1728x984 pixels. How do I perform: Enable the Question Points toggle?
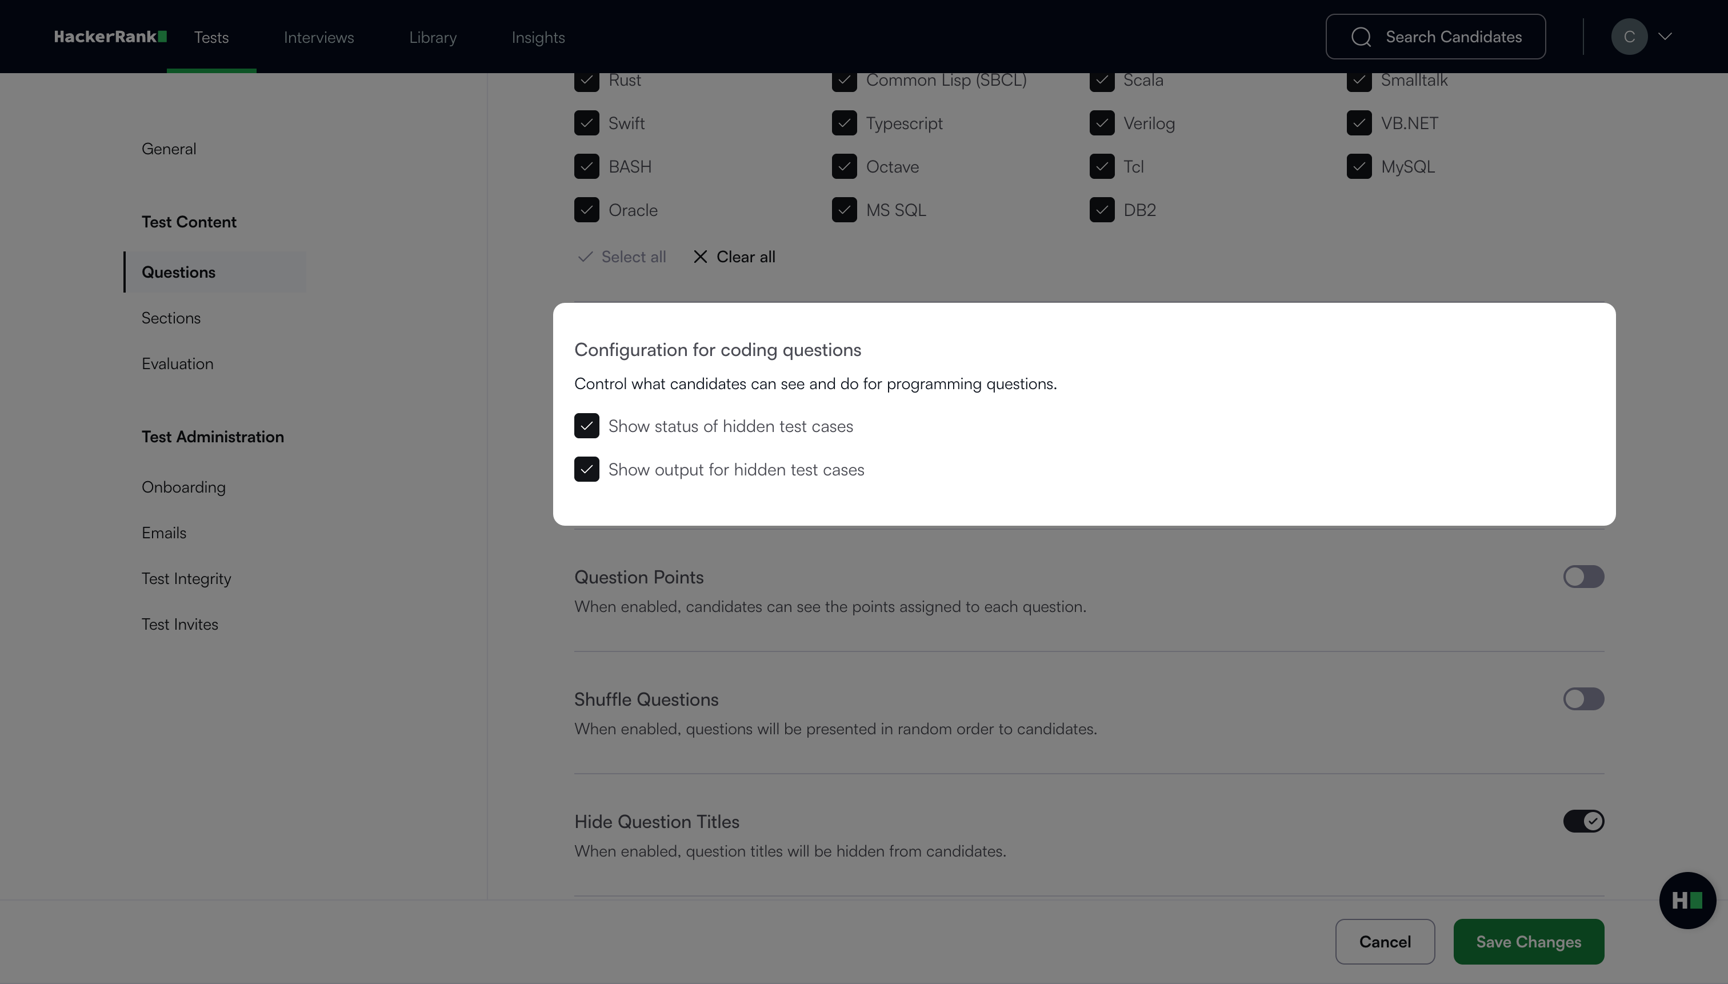point(1583,577)
